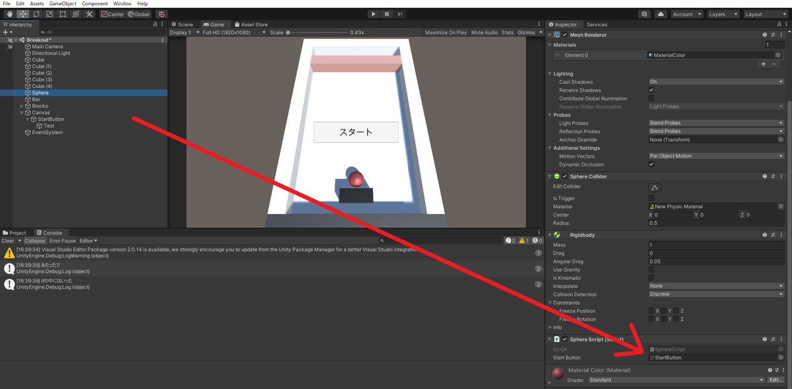Select StartButton in Hierarchy
Viewport: 792px width, 389px height.
click(x=51, y=120)
